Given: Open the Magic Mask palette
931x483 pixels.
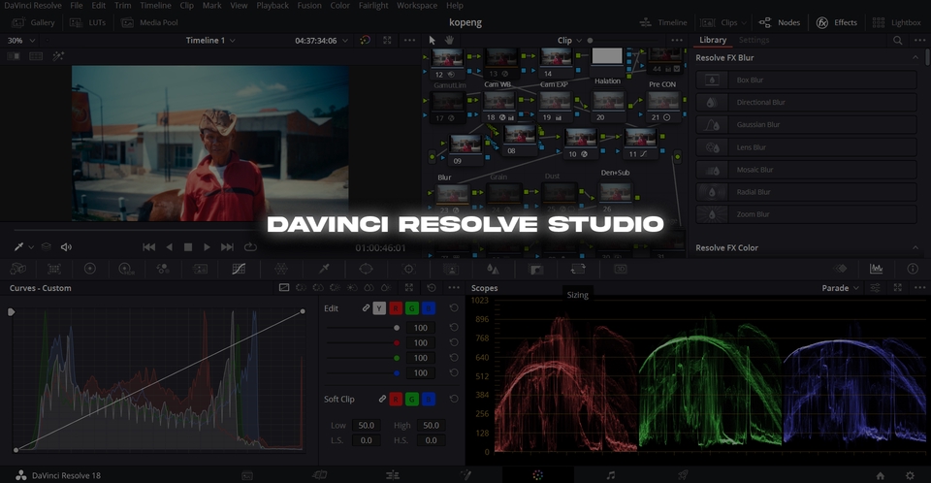Looking at the screenshot, I should click(451, 269).
